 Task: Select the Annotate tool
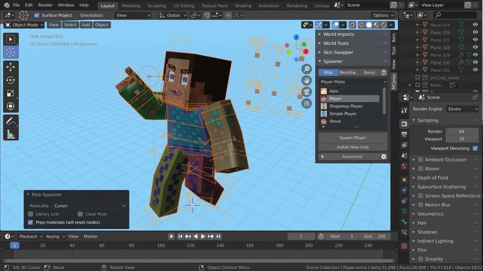click(10, 121)
